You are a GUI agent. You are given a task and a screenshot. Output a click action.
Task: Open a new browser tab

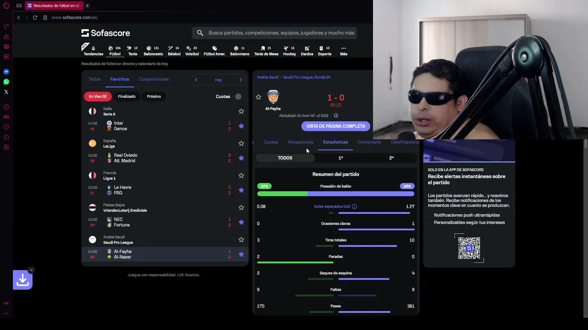tap(87, 5)
